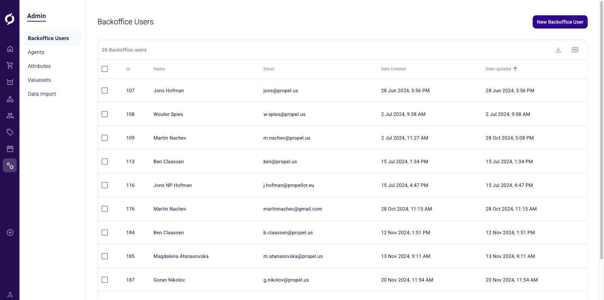The width and height of the screenshot is (604, 300).
Task: Click the Propel logo icon
Action: point(10,19)
